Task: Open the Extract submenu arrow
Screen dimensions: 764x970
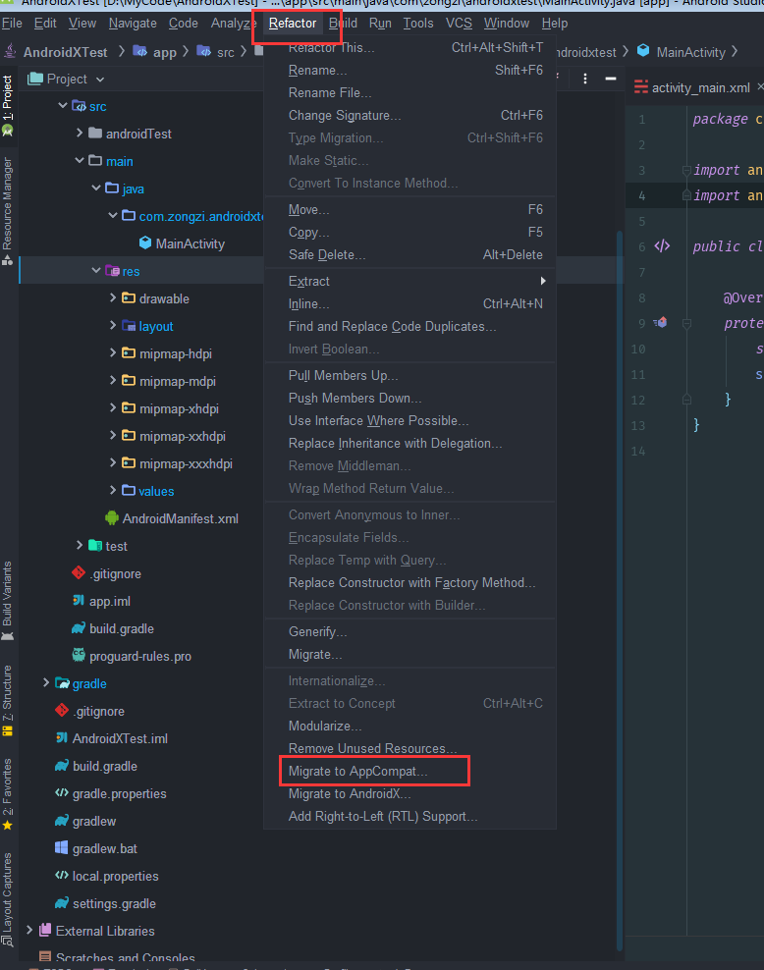Action: 543,281
